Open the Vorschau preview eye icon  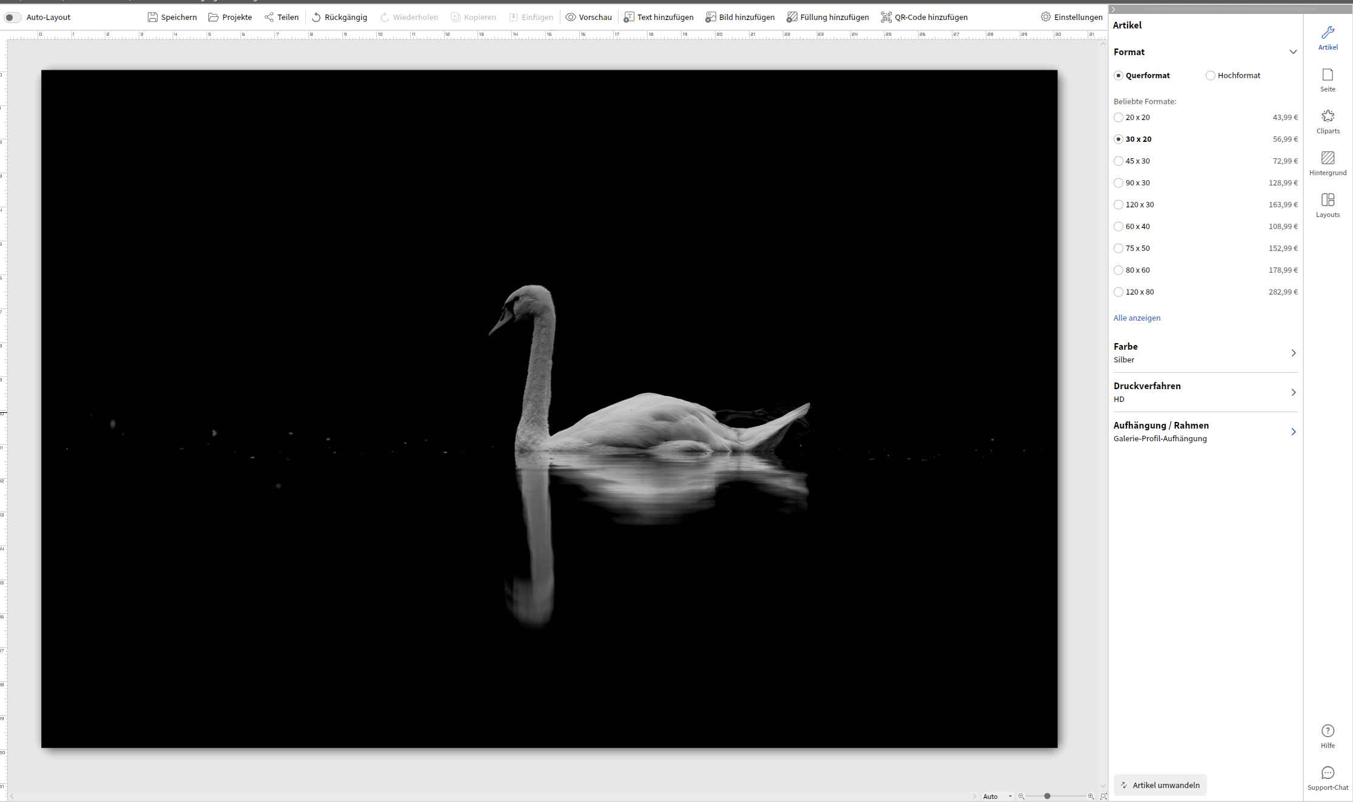tap(571, 17)
